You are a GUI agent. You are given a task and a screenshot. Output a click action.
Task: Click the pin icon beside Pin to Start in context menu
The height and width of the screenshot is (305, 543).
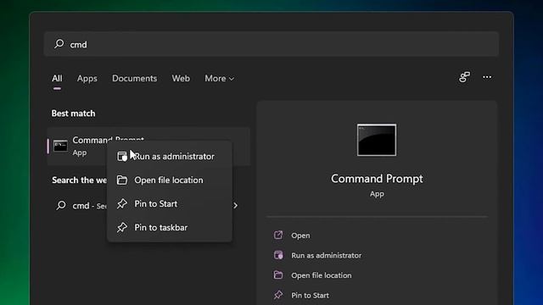pos(122,203)
